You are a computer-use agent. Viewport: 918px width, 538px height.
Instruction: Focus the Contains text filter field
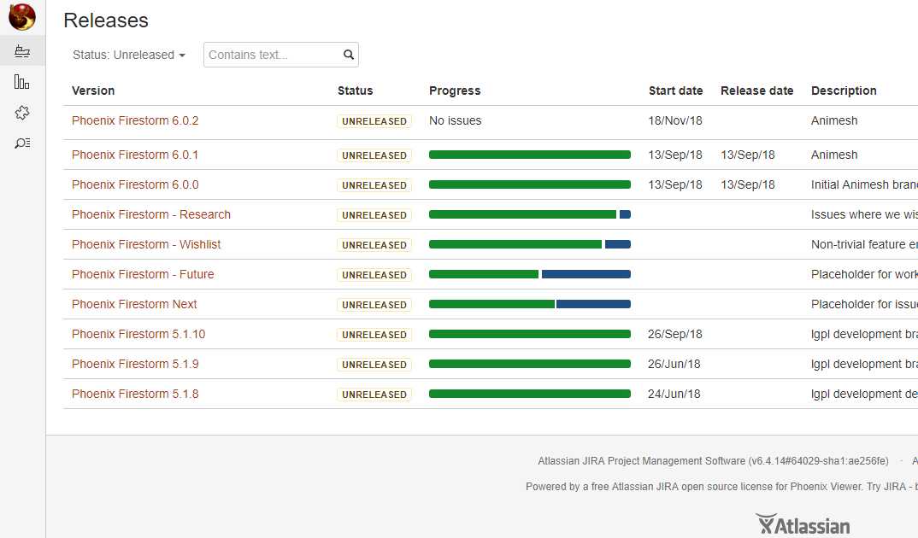click(281, 55)
